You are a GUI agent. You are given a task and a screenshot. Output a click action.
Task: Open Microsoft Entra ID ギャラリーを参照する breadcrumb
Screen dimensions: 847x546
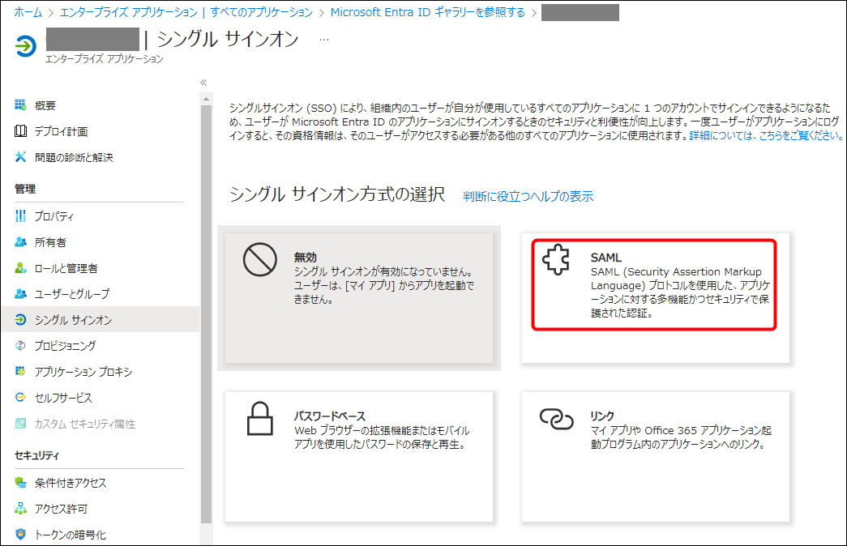pos(427,12)
